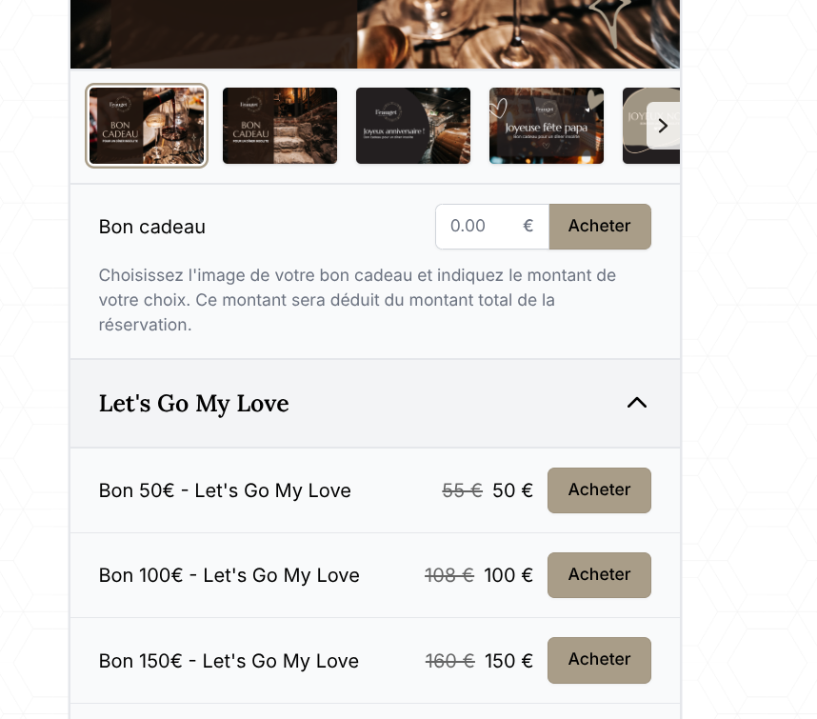This screenshot has width=817, height=719.
Task: Click the euro symbol in the amount field
Action: (x=528, y=227)
